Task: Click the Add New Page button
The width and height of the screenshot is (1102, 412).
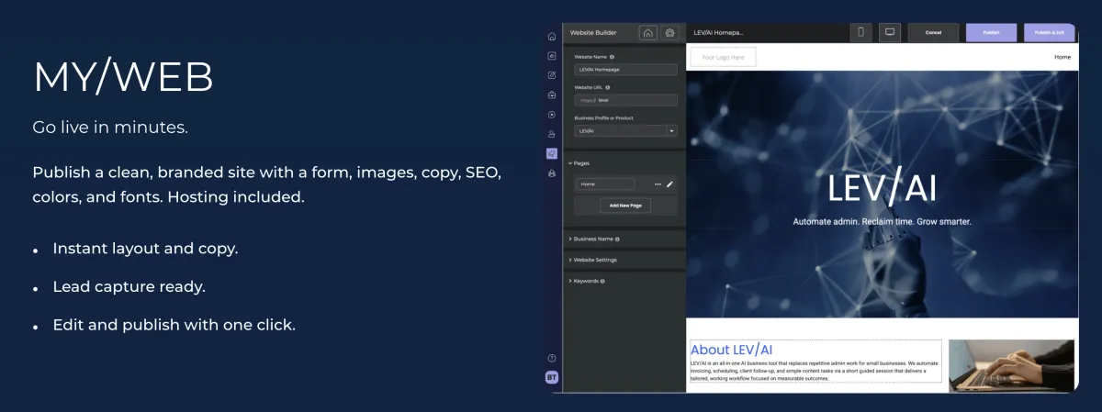Action: click(625, 206)
